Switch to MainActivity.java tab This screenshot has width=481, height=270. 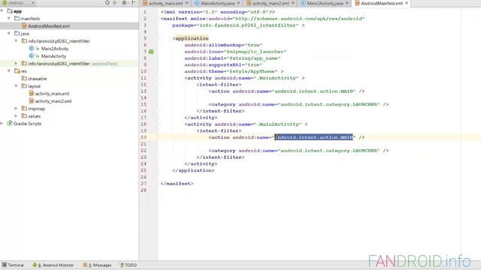[217, 3]
